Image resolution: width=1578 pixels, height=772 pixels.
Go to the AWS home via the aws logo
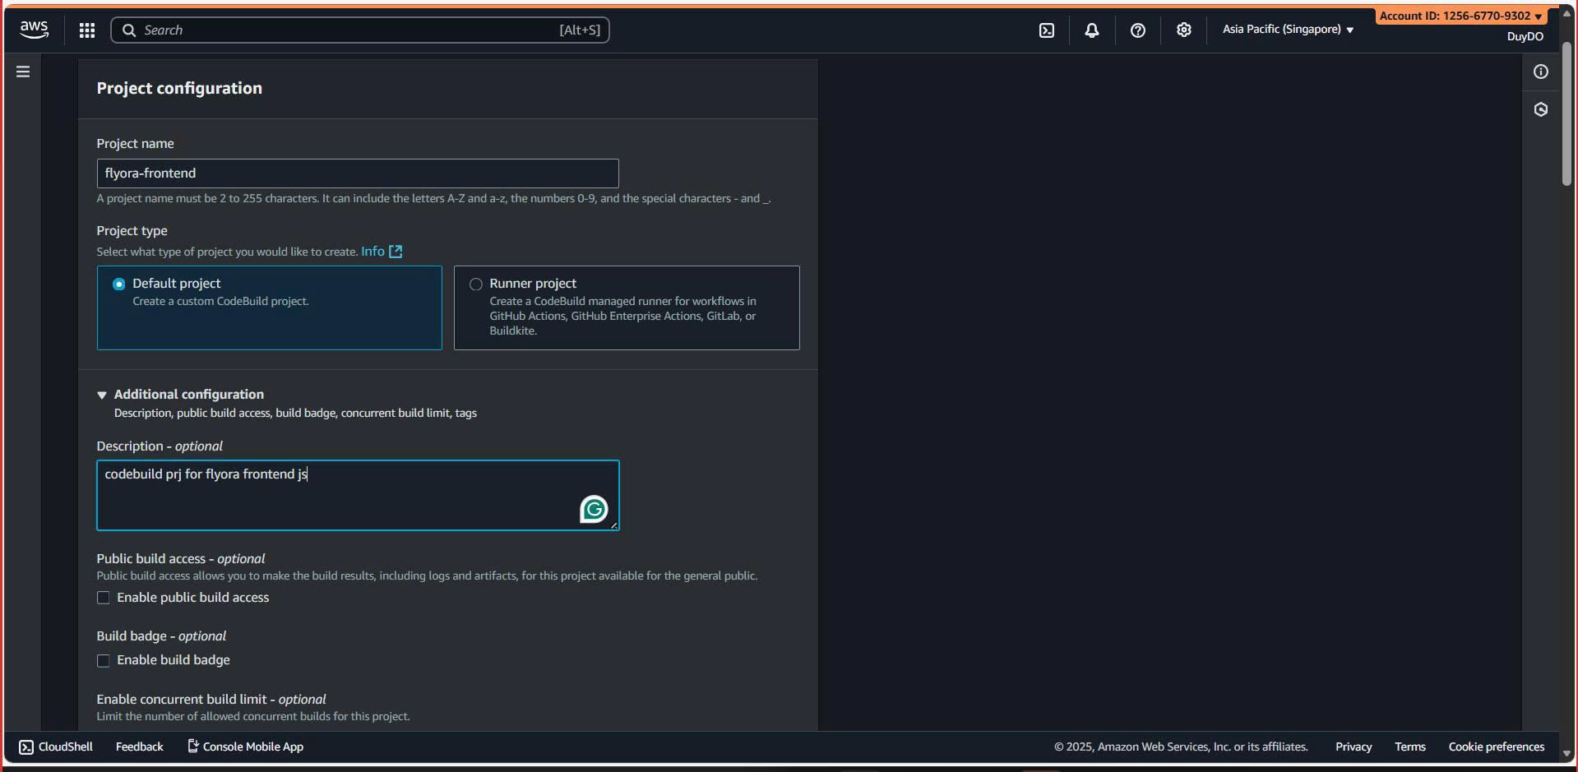33,30
